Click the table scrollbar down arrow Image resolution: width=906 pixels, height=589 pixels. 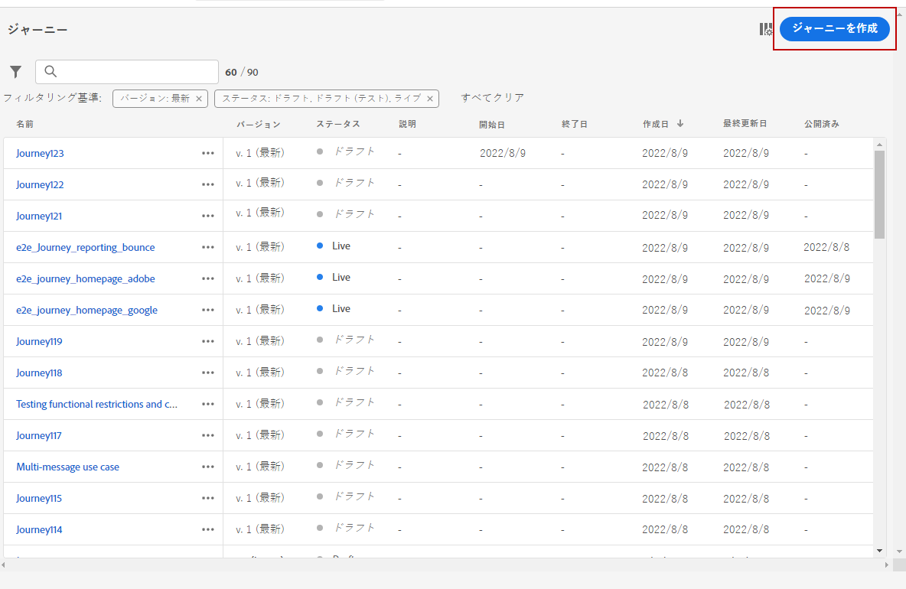879,551
